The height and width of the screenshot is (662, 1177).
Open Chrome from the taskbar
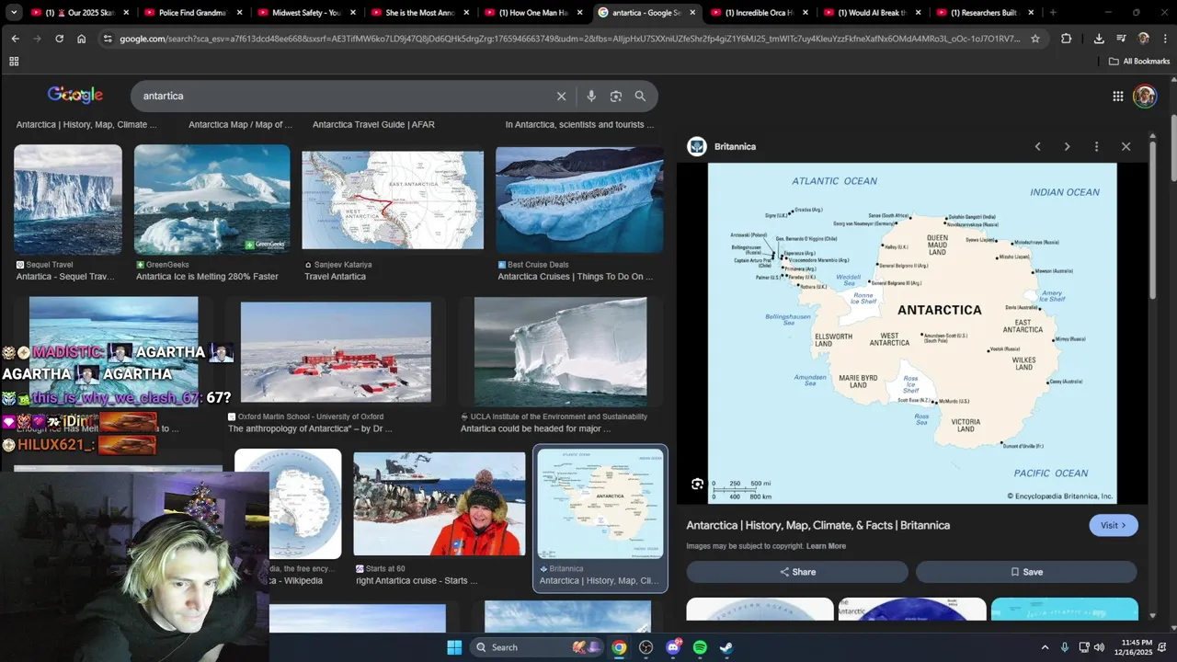[619, 647]
